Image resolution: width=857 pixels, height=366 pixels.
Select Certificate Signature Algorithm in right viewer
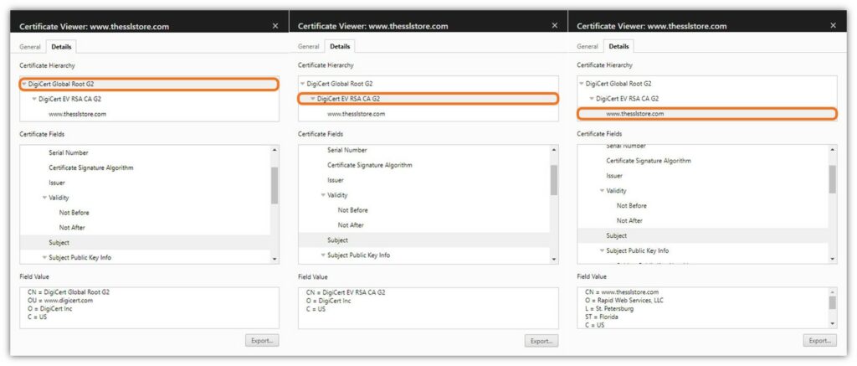[649, 161]
